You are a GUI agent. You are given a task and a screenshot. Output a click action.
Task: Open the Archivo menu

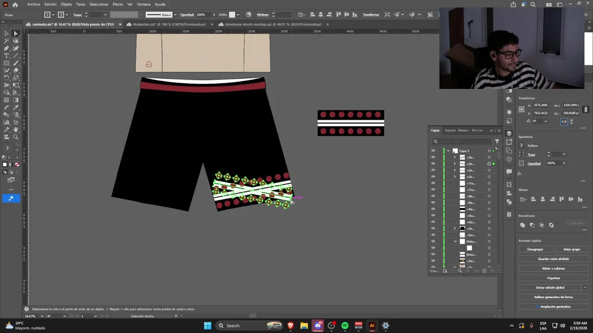tap(33, 4)
